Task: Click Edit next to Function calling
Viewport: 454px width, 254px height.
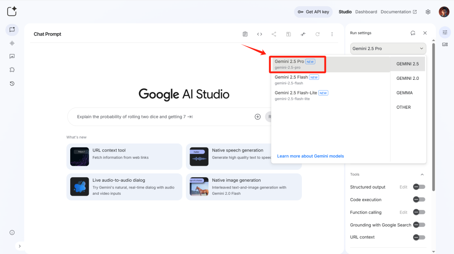Action: coord(403,212)
